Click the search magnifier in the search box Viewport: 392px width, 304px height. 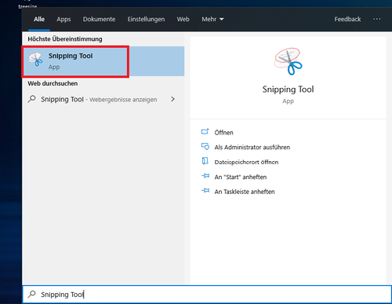pyautogui.click(x=32, y=294)
